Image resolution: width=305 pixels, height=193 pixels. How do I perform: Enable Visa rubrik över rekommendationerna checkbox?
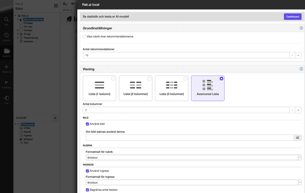(85, 37)
